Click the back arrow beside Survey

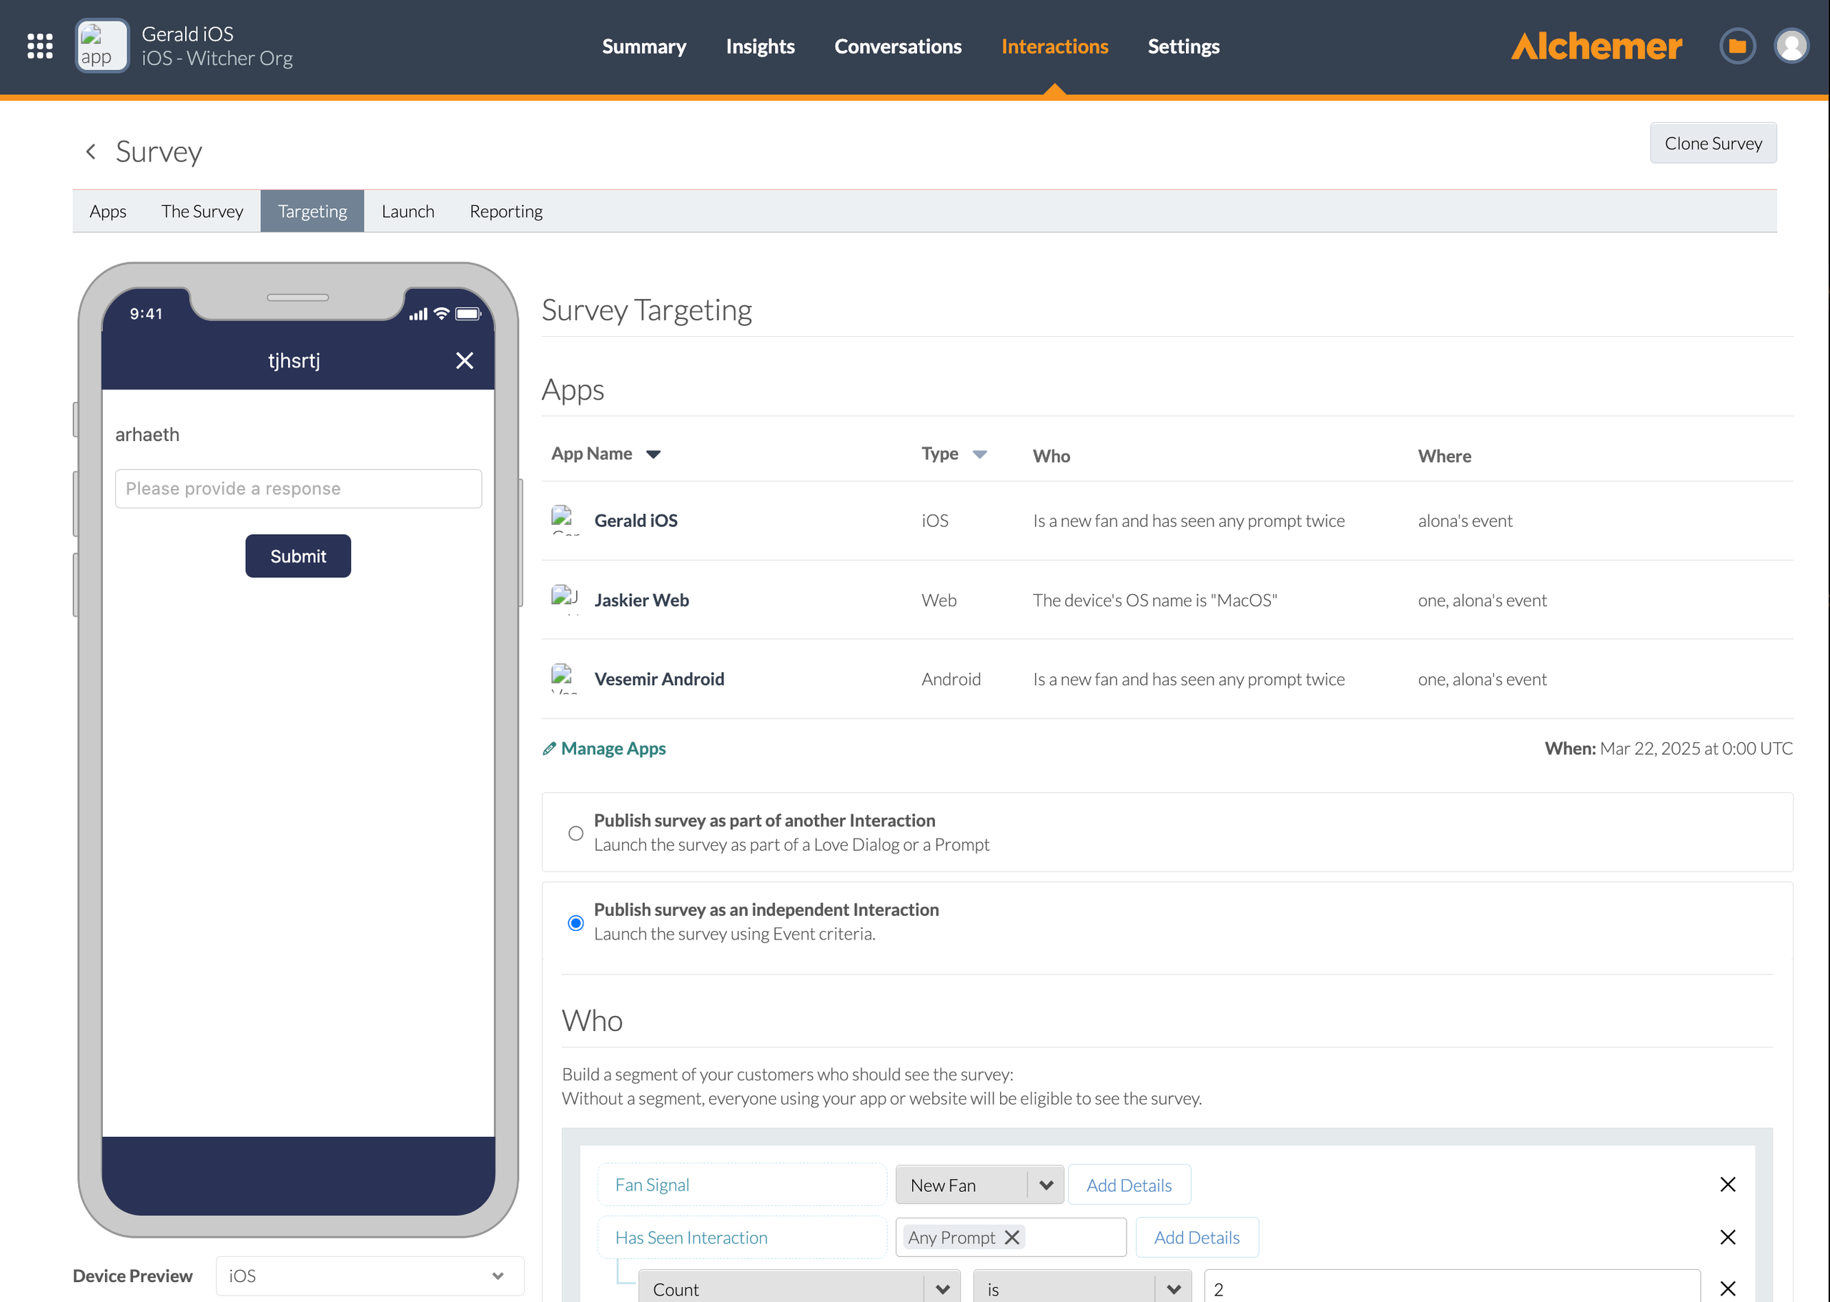point(91,152)
